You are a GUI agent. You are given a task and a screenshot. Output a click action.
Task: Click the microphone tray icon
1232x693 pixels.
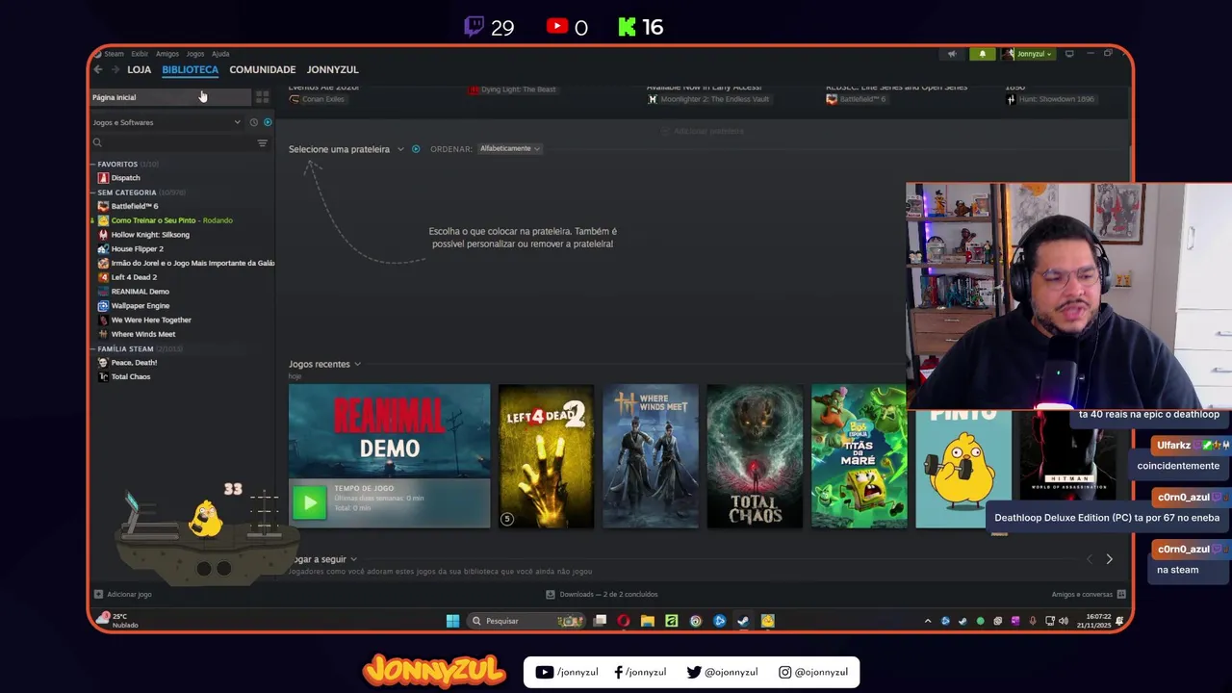coord(1033,621)
